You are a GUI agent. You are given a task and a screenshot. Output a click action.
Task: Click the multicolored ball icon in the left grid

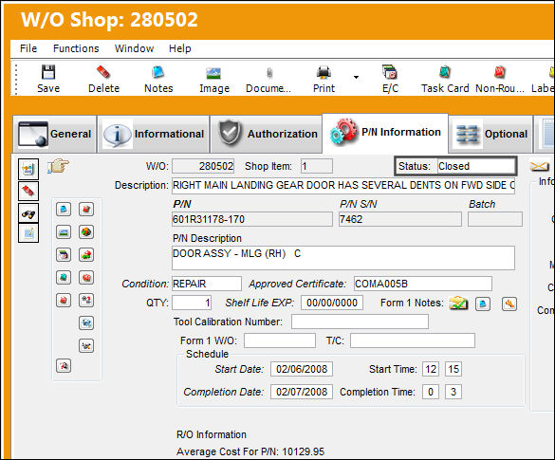tap(86, 232)
